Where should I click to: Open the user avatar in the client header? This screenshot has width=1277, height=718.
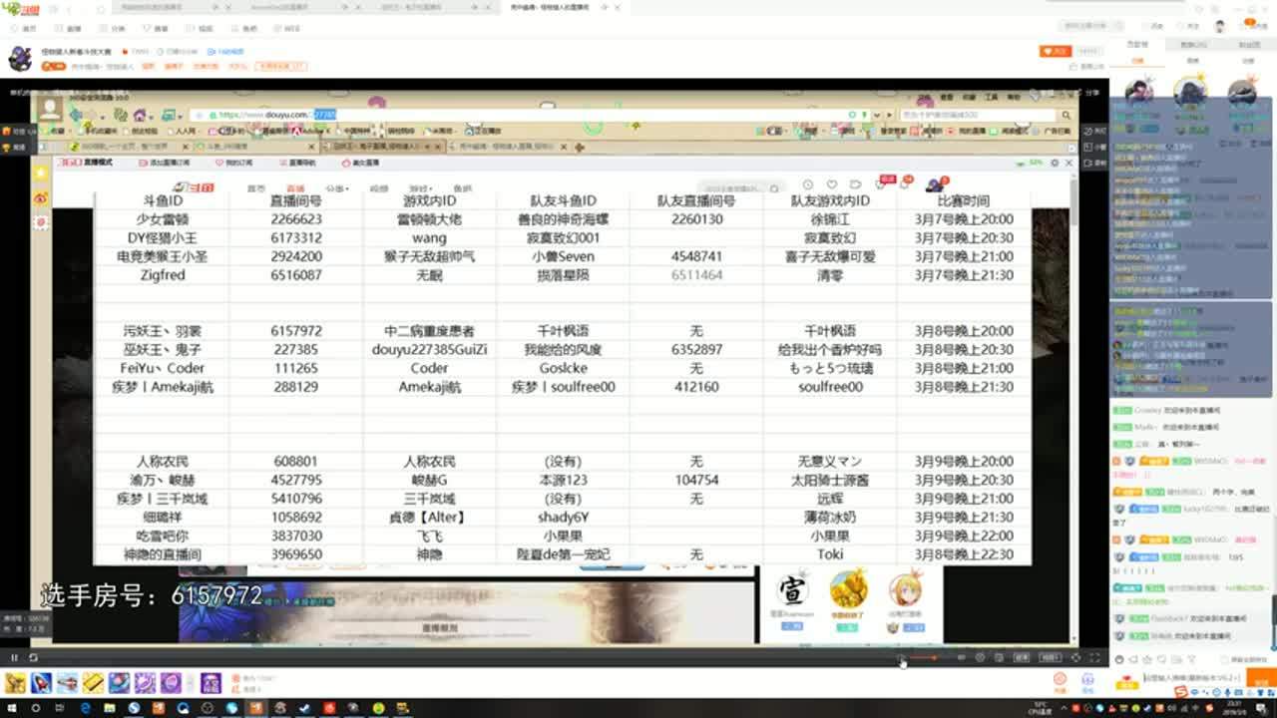[x=1219, y=27]
